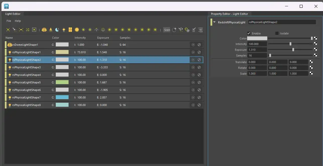Image resolution: width=323 pixels, height=166 pixels.
Task: Open the green color swatch of rsPhysicalLightShape5
Action: pyautogui.click(x=62, y=82)
